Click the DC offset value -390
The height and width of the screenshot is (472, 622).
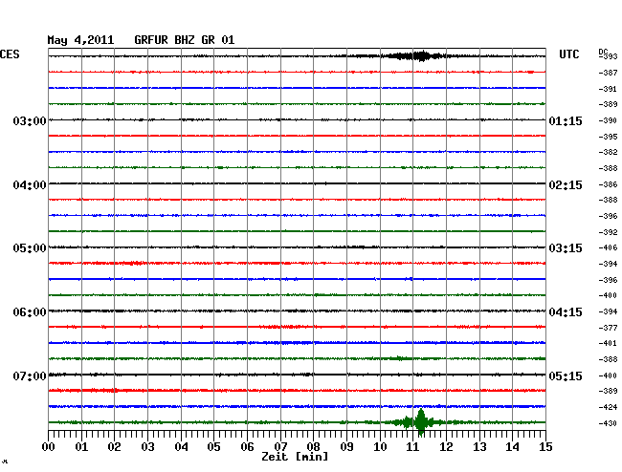608,120
